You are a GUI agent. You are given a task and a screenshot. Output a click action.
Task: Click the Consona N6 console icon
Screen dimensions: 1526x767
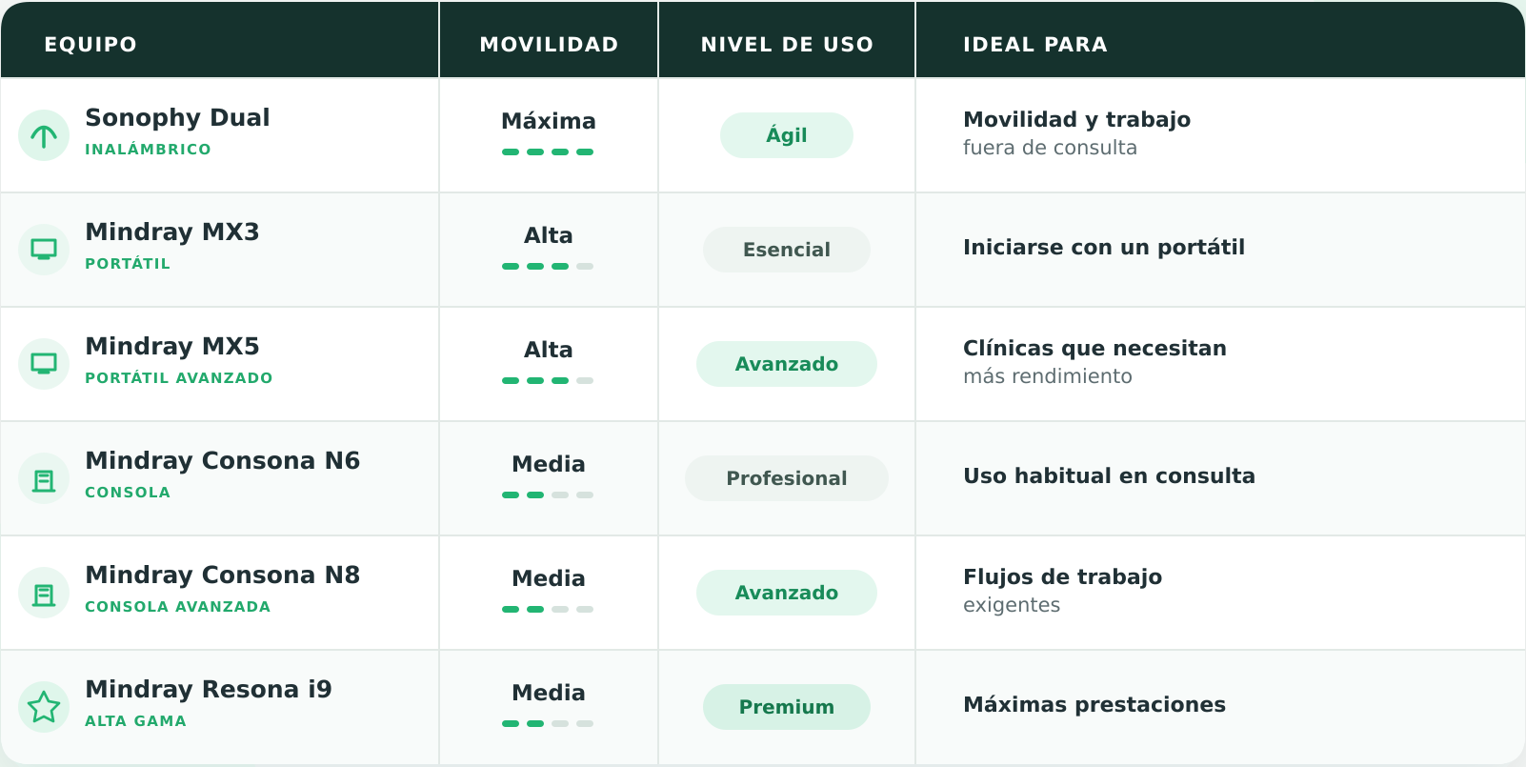point(44,478)
